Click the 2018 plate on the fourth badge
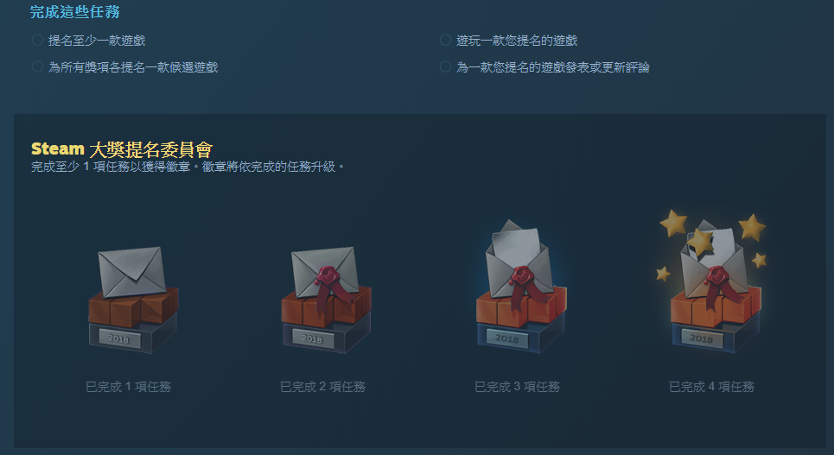This screenshot has height=455, width=834. tap(701, 338)
